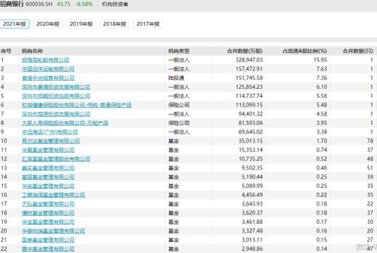Select the 2021年报 tab
The height and width of the screenshot is (253, 377).
coord(14,24)
